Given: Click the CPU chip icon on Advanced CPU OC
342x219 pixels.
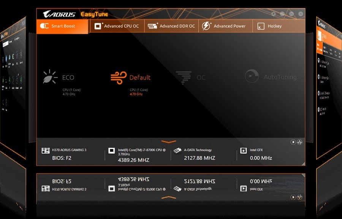Looking at the screenshot, I should pos(98,26).
